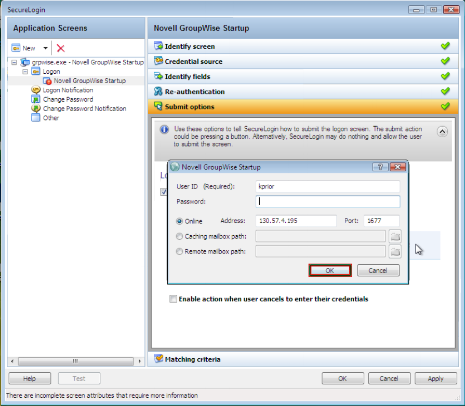Select Change Password Notification tree item
The image size is (465, 406).
click(x=85, y=109)
